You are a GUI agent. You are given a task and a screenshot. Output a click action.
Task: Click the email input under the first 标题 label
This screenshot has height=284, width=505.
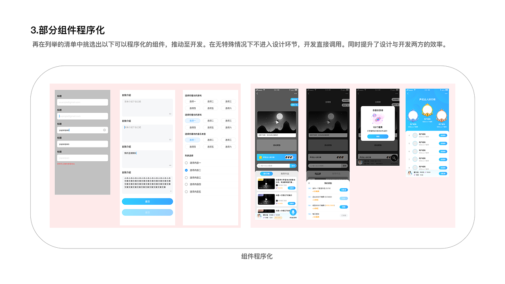pyautogui.click(x=82, y=102)
